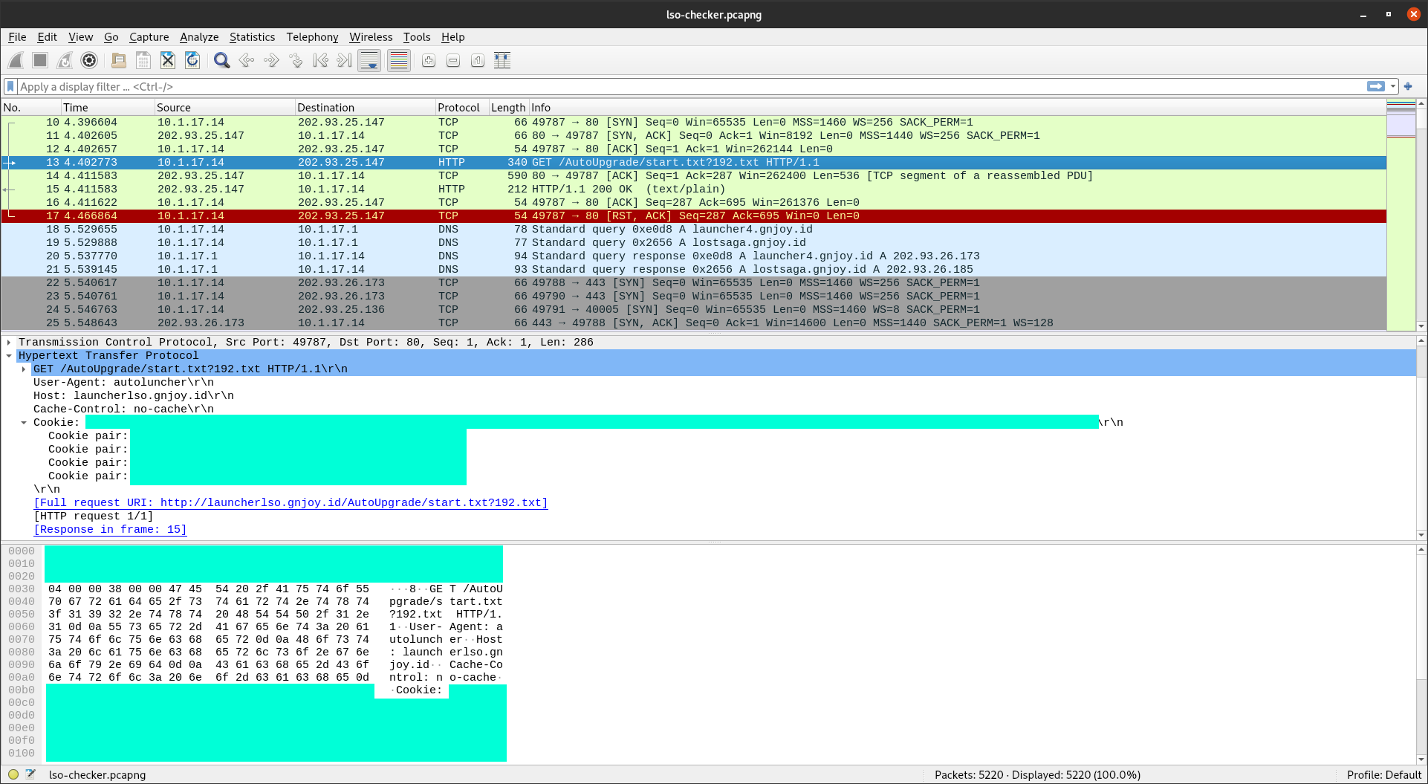The image size is (1428, 784).
Task: Select DNS query launcher4.gnjoy.id packet 18
Action: pyautogui.click(x=694, y=230)
